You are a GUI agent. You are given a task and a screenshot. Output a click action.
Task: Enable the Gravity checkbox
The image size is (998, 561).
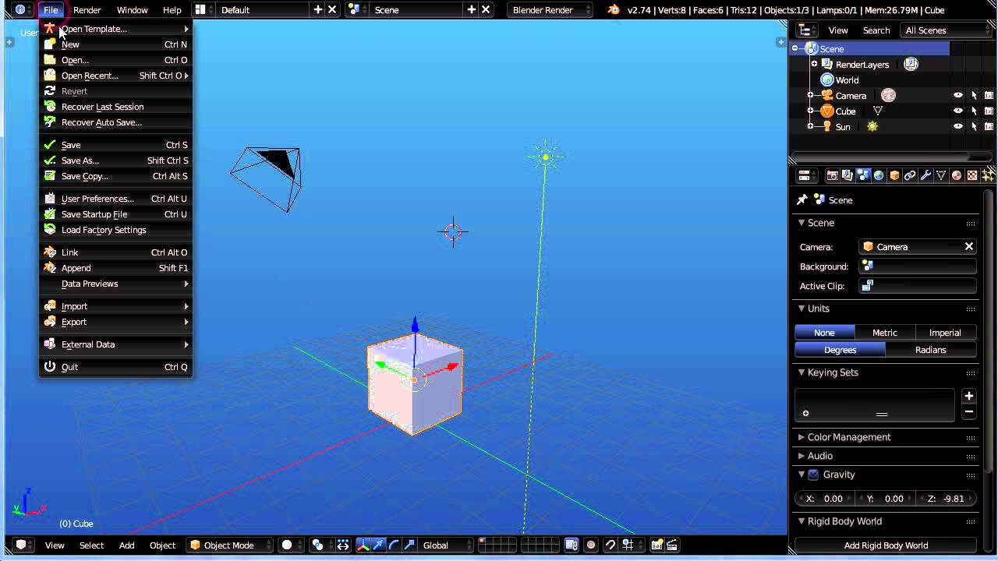pyautogui.click(x=813, y=475)
